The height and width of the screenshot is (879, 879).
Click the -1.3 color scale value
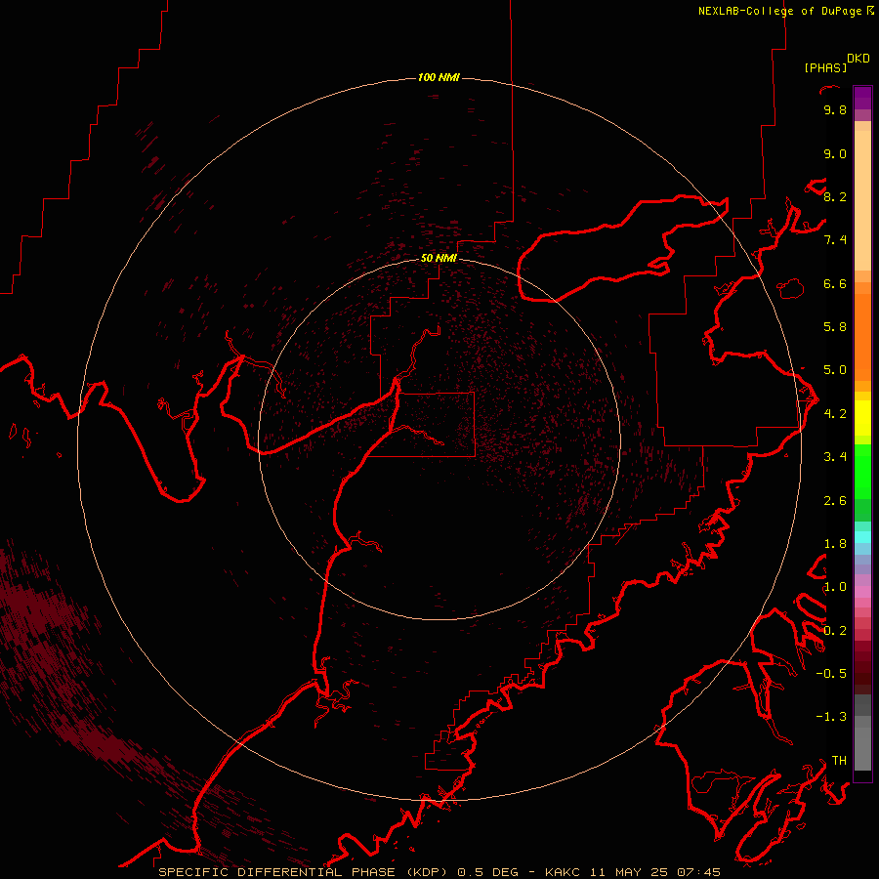(x=831, y=717)
